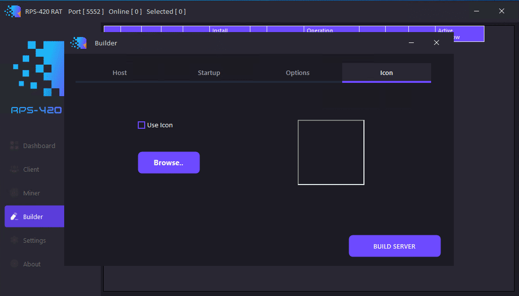Screen dimensions: 519x296
Task: Enable the Use Icon checkbox
Action: coord(141,125)
